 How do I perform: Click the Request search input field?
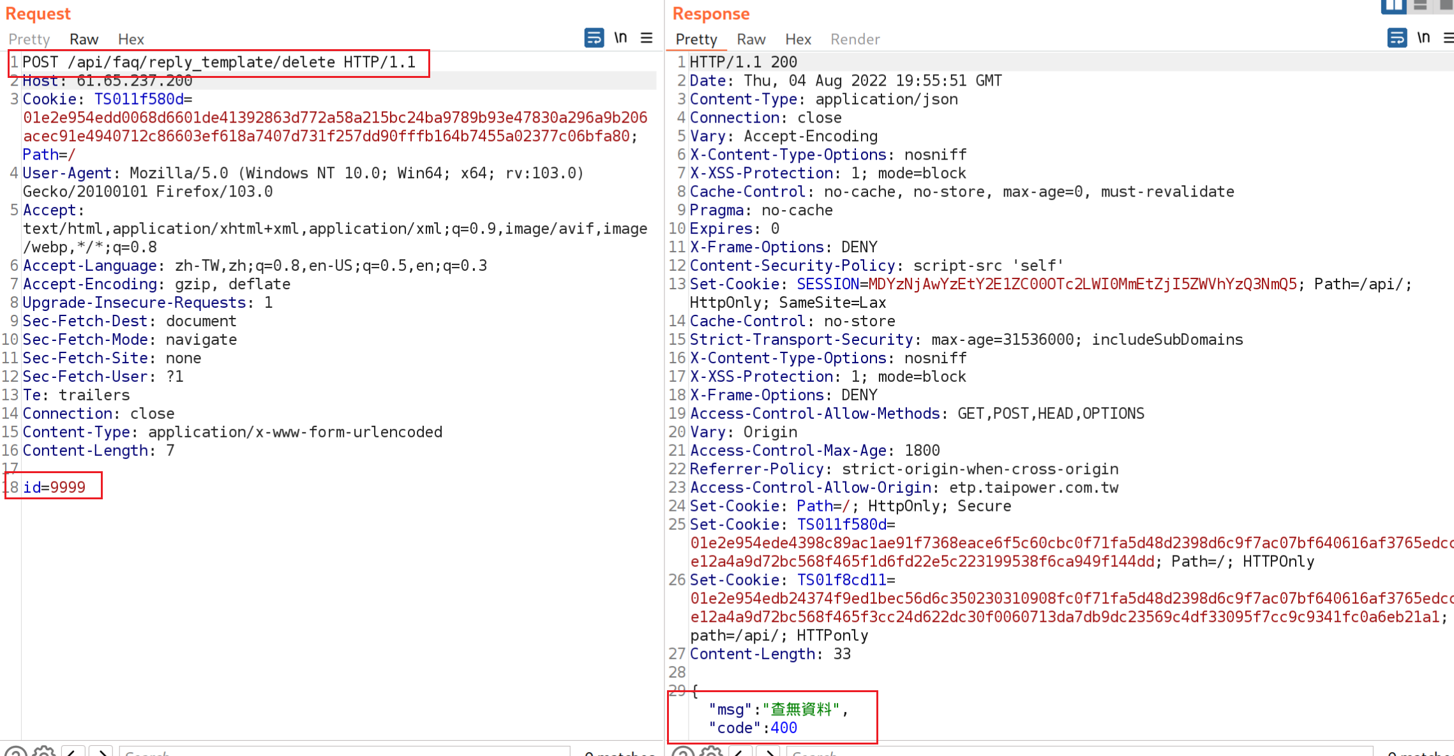(x=345, y=751)
